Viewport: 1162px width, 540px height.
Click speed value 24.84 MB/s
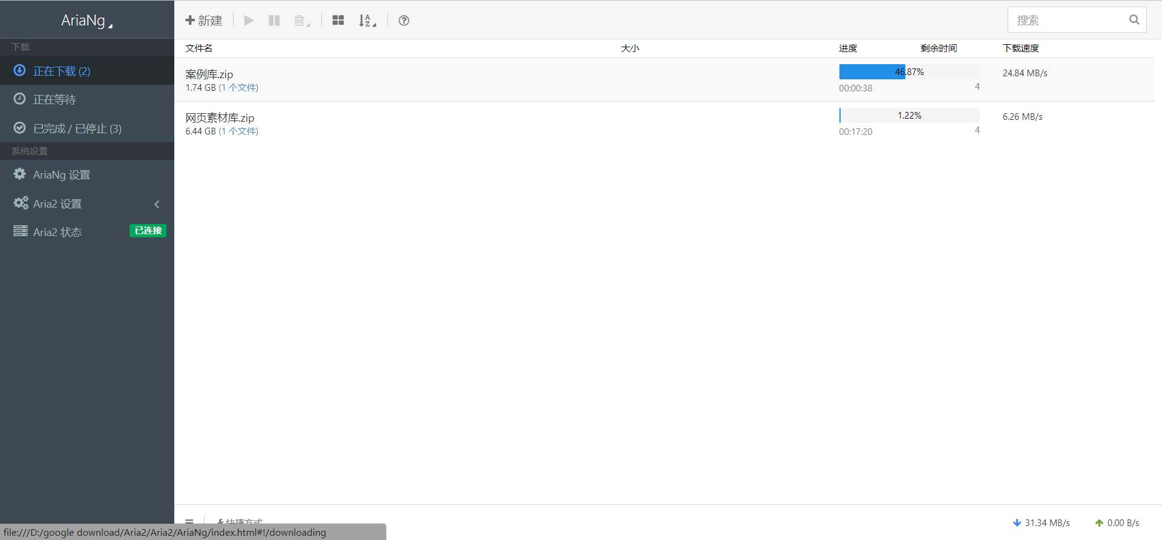click(1025, 73)
